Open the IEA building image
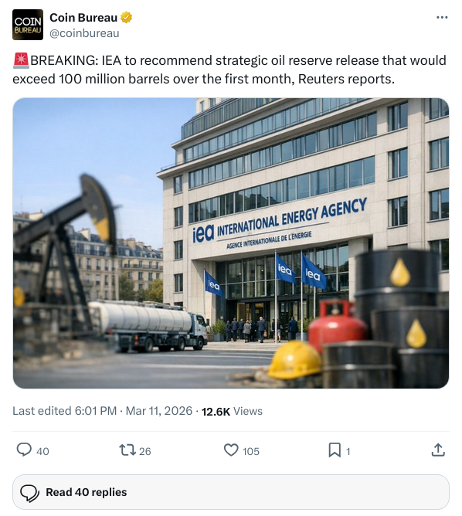The image size is (462, 516). pos(231,243)
